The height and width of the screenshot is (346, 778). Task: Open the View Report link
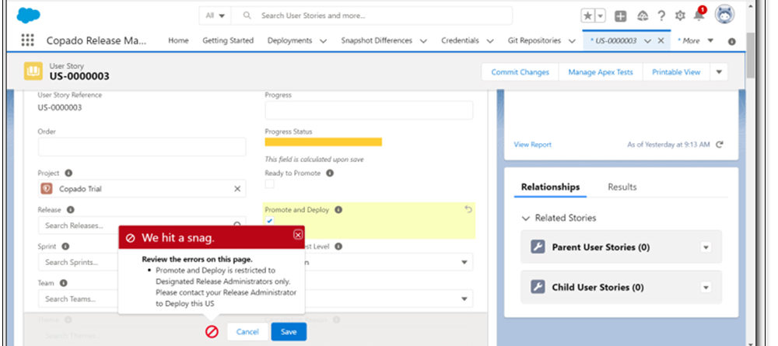click(532, 145)
